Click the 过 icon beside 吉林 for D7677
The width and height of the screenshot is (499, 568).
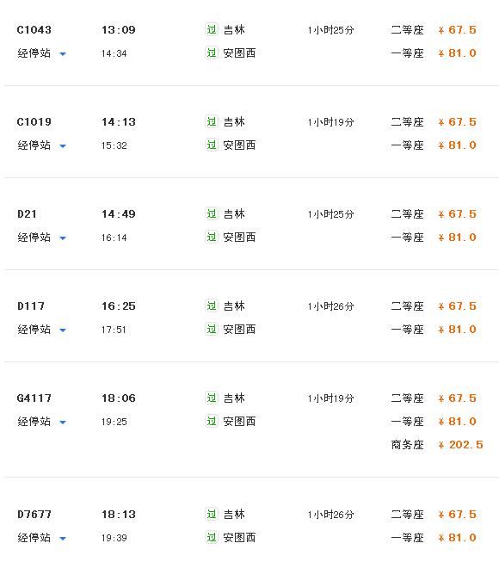pyautogui.click(x=212, y=514)
